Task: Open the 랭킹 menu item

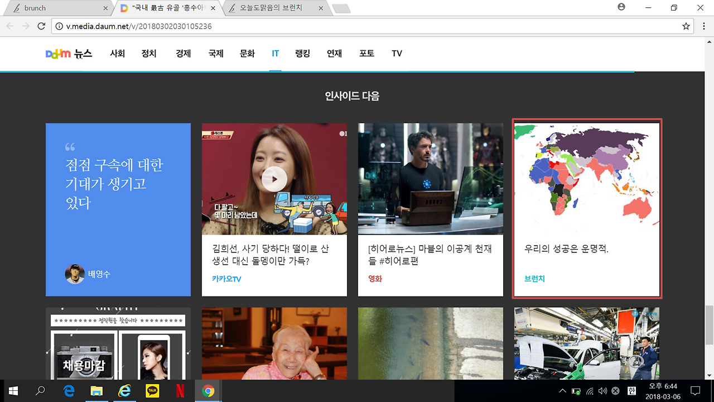Action: coord(303,54)
